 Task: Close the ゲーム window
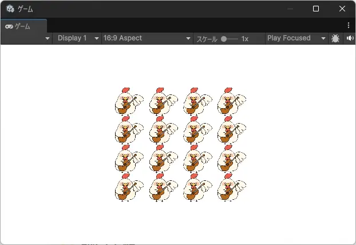[342, 9]
